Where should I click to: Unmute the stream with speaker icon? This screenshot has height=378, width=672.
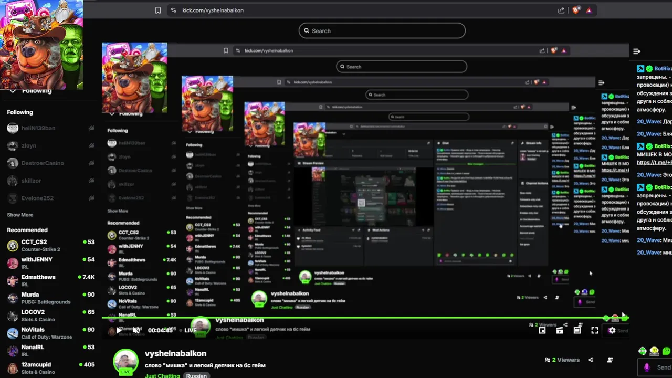[x=136, y=330]
